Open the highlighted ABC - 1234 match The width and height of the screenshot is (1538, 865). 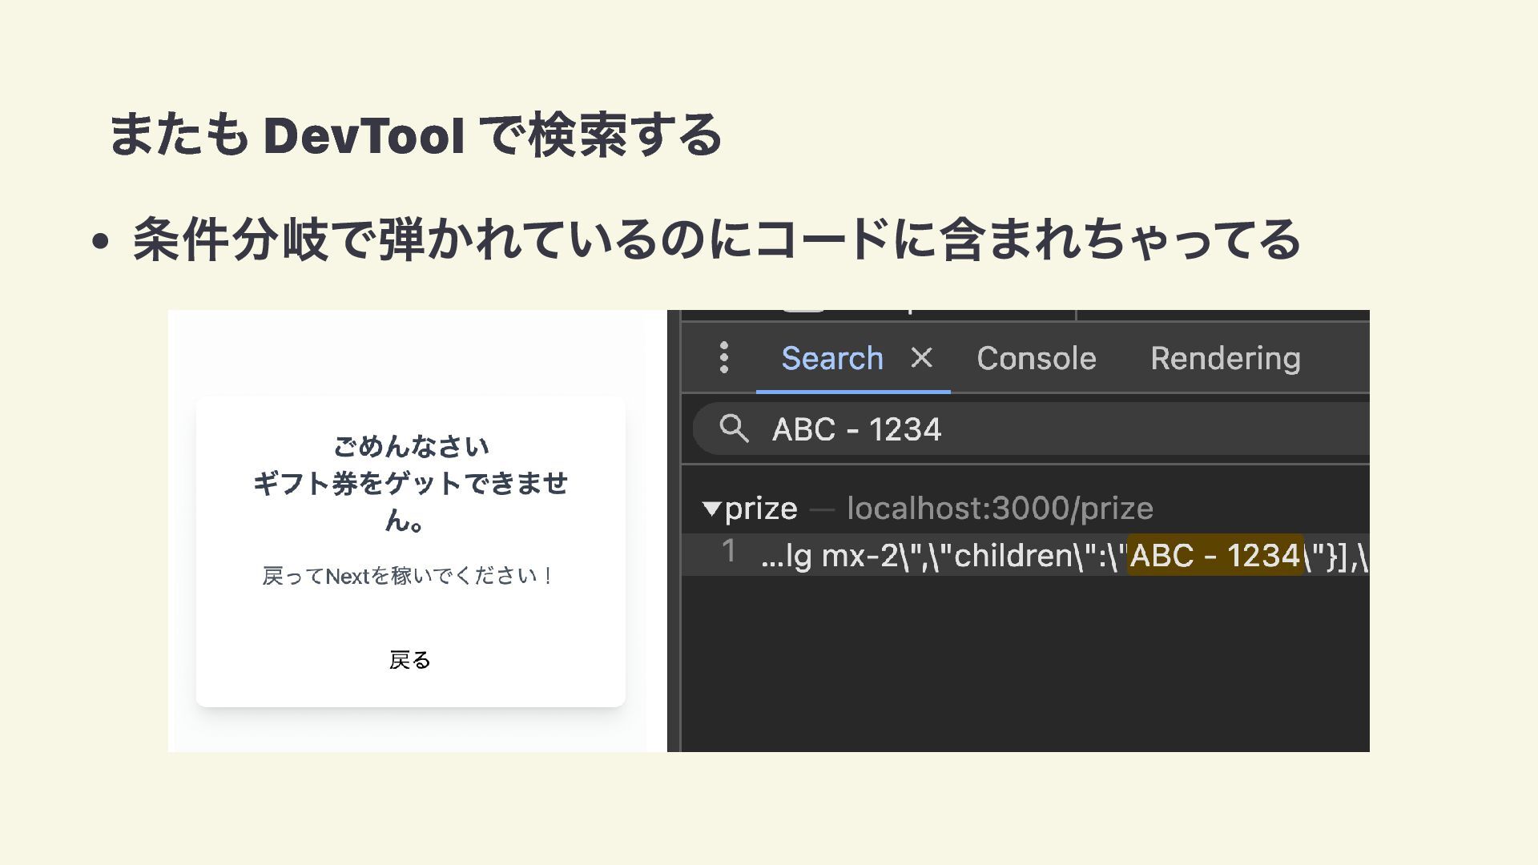1214,555
